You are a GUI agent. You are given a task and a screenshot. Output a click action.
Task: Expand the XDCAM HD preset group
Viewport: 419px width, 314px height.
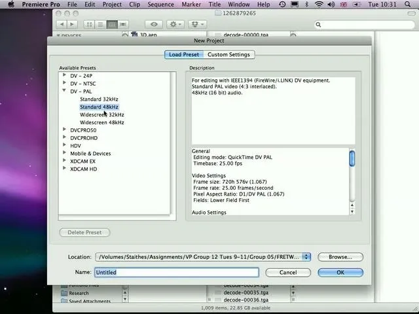64,168
